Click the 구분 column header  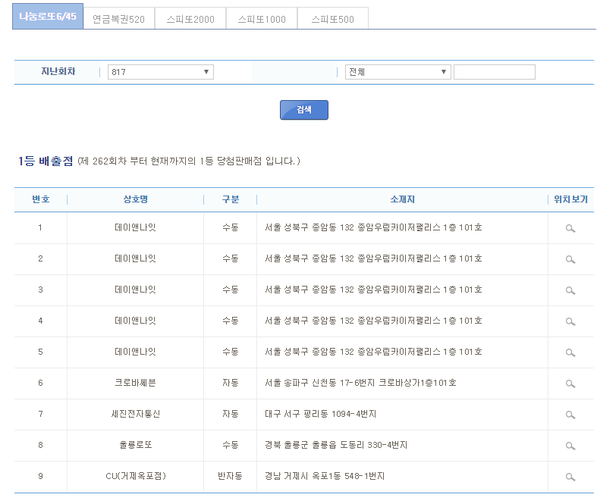click(x=230, y=199)
